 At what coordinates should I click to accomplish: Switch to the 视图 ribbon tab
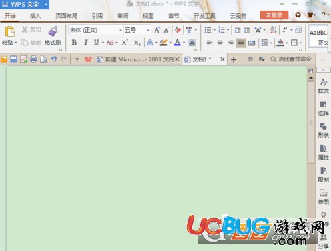pos(148,16)
